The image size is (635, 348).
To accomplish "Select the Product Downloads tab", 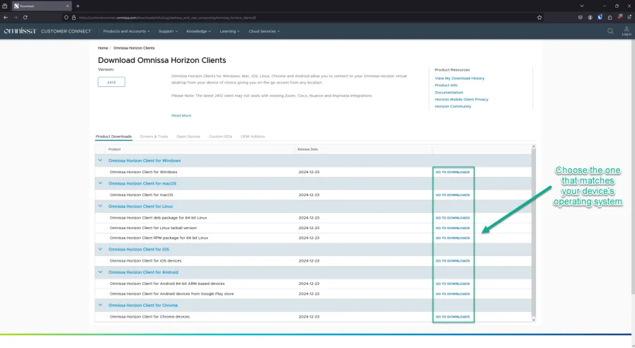I will point(113,137).
